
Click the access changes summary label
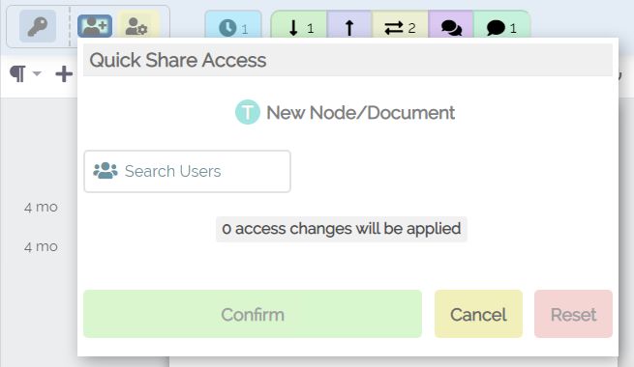coord(342,229)
